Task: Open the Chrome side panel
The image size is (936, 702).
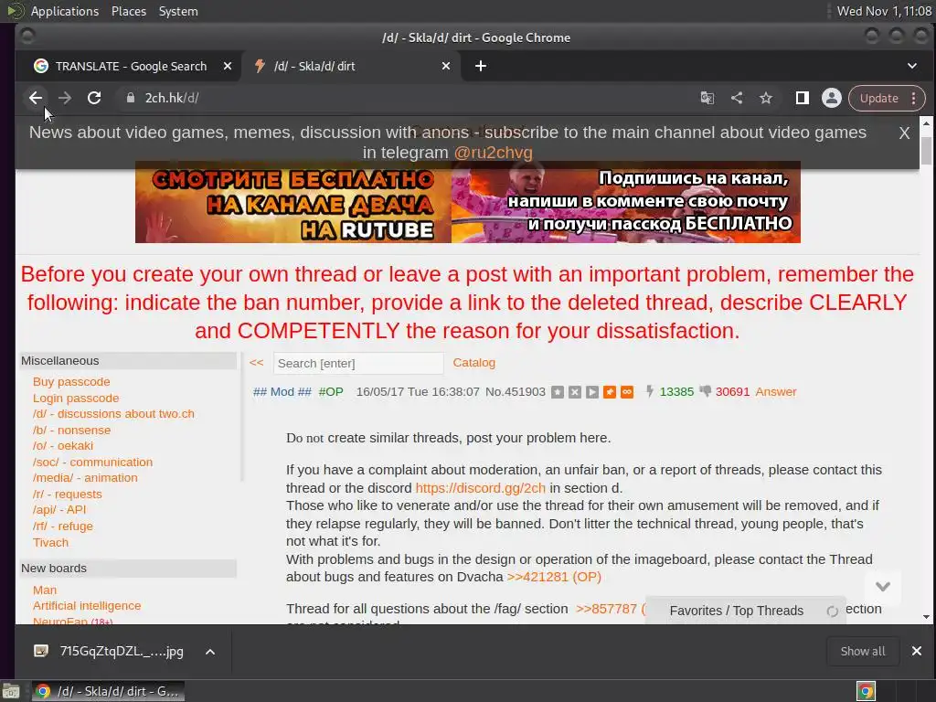Action: [x=803, y=98]
